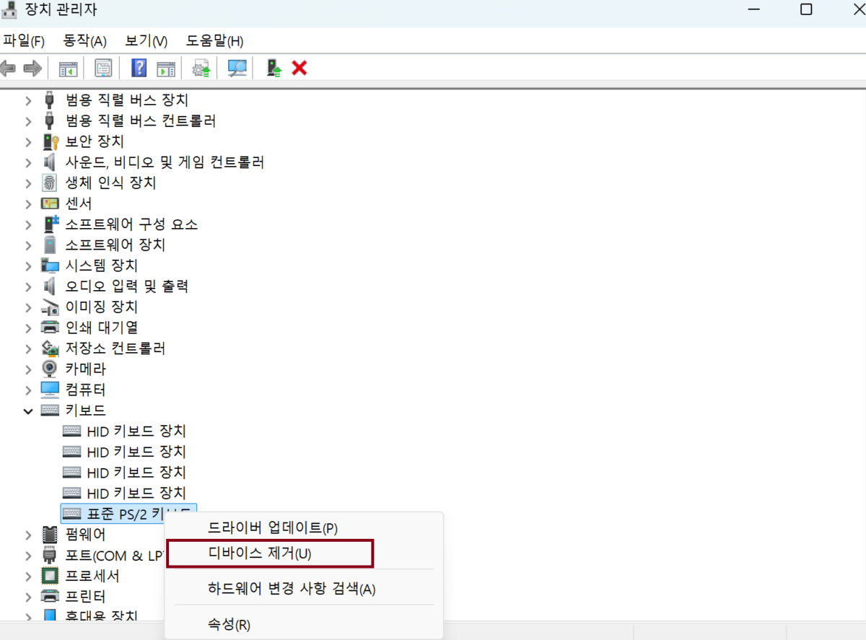Click the 센서 category icon
This screenshot has height=640, width=866.
pos(50,203)
